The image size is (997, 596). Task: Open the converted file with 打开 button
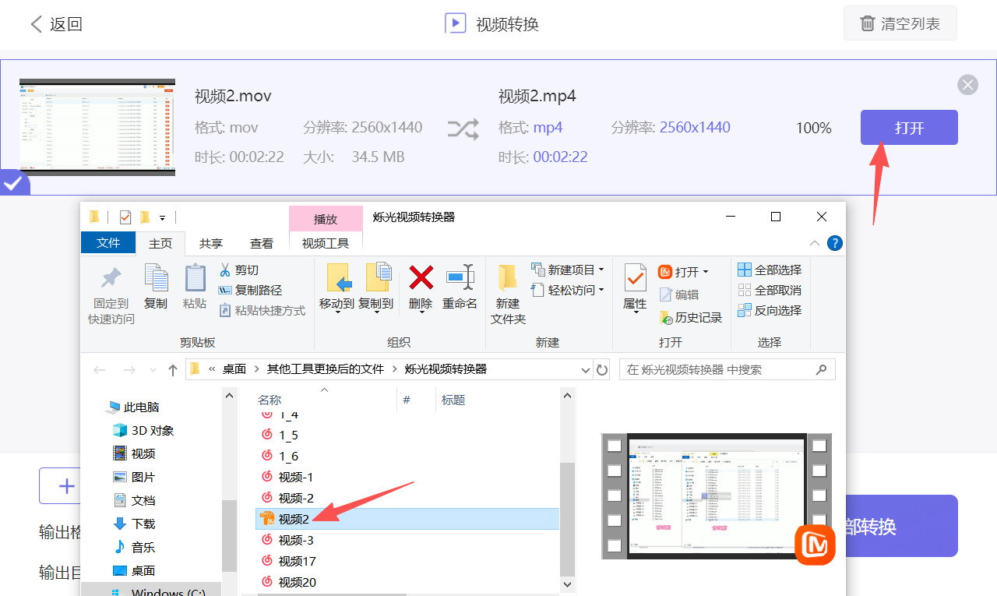[x=909, y=127]
